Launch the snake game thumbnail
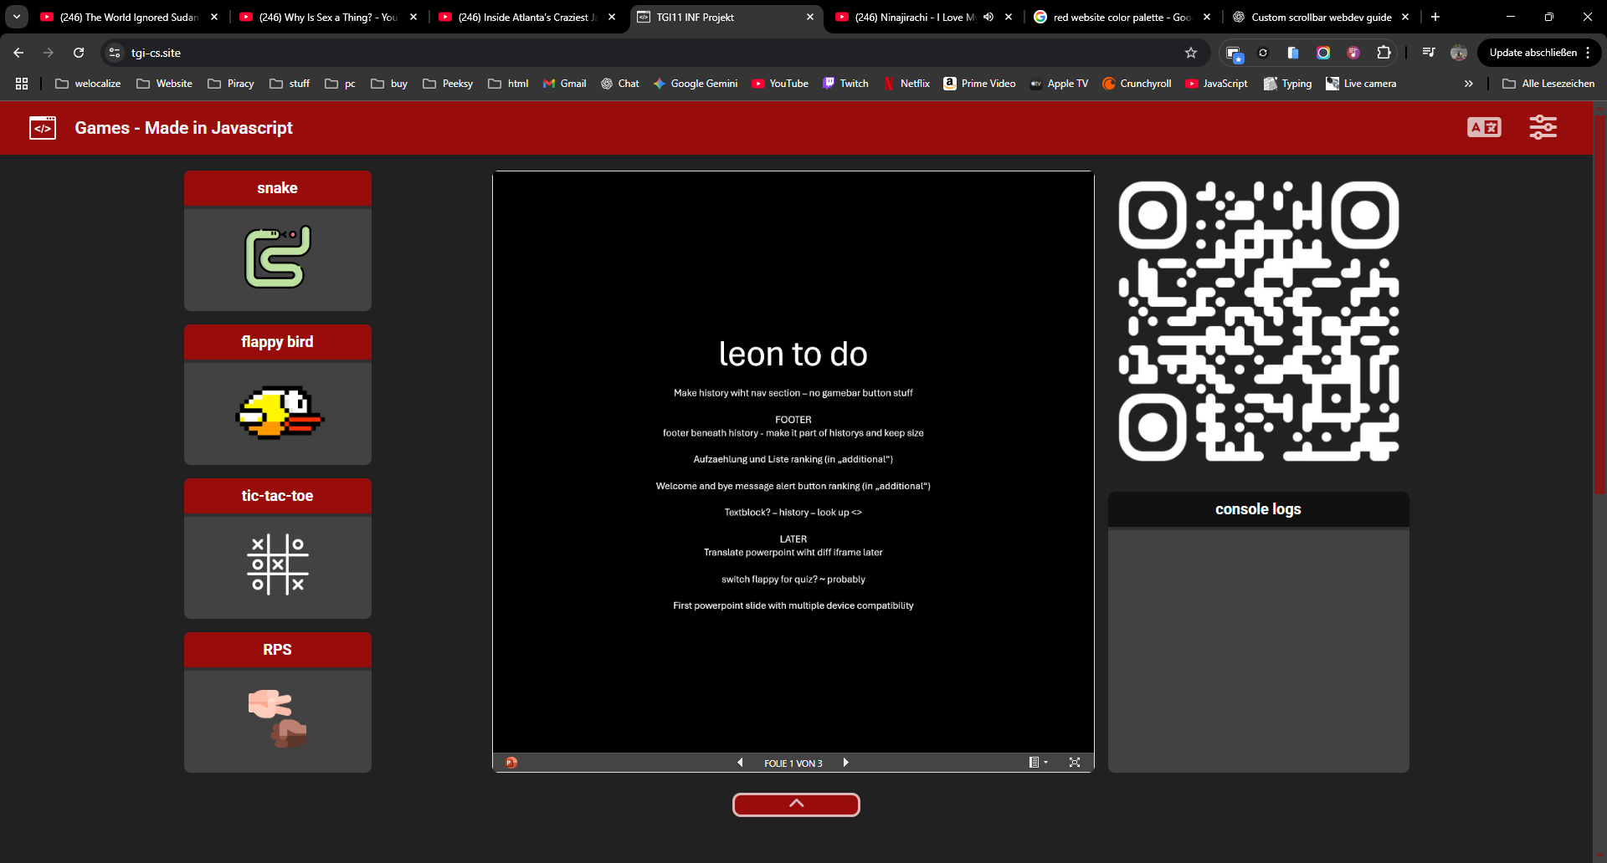This screenshot has width=1607, height=863. pyautogui.click(x=277, y=258)
